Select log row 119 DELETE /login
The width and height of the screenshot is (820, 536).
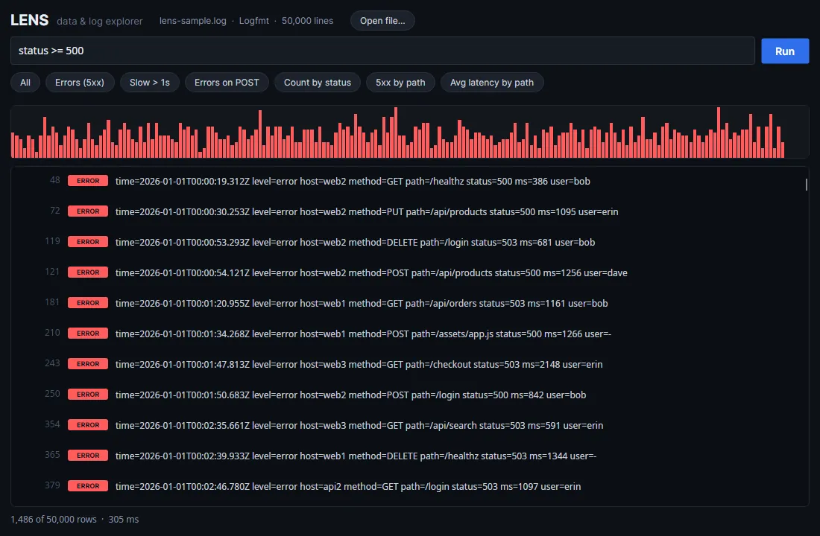(409, 242)
